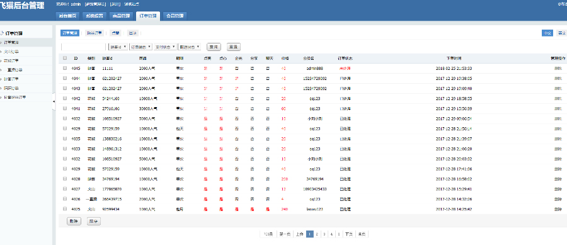Click the 删除 button below the table

coord(74,222)
